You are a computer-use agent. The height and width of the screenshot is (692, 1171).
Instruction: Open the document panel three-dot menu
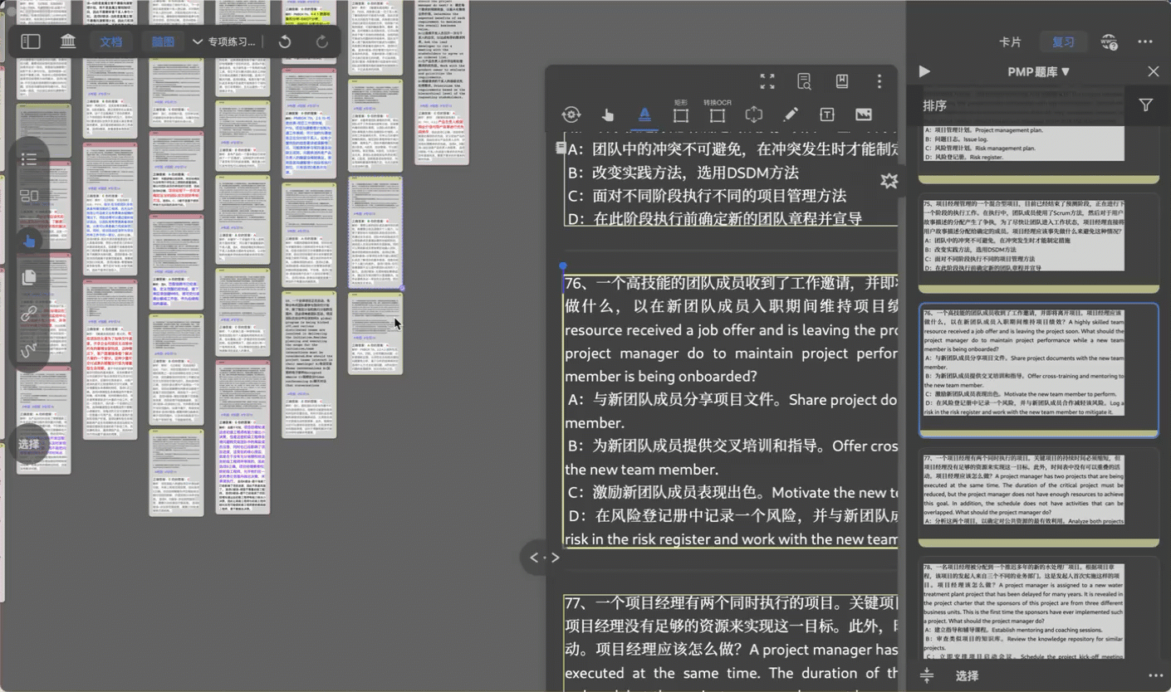pos(879,81)
